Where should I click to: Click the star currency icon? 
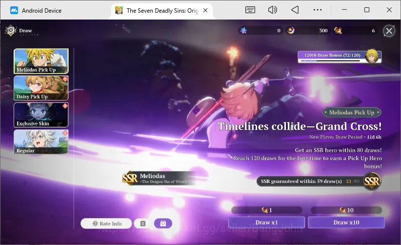click(243, 31)
